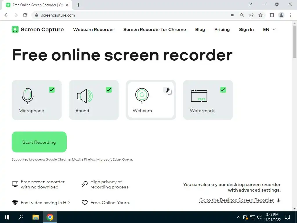Screen dimensions: 297x223
Task: Click the Screen Capture brand name
Action: tap(42, 30)
